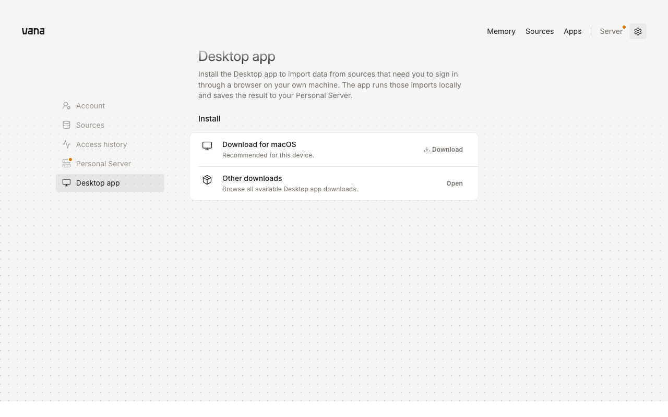Click the Desktop app monitor icon in sidebar
Viewport: 668px width, 417px height.
pyautogui.click(x=66, y=183)
